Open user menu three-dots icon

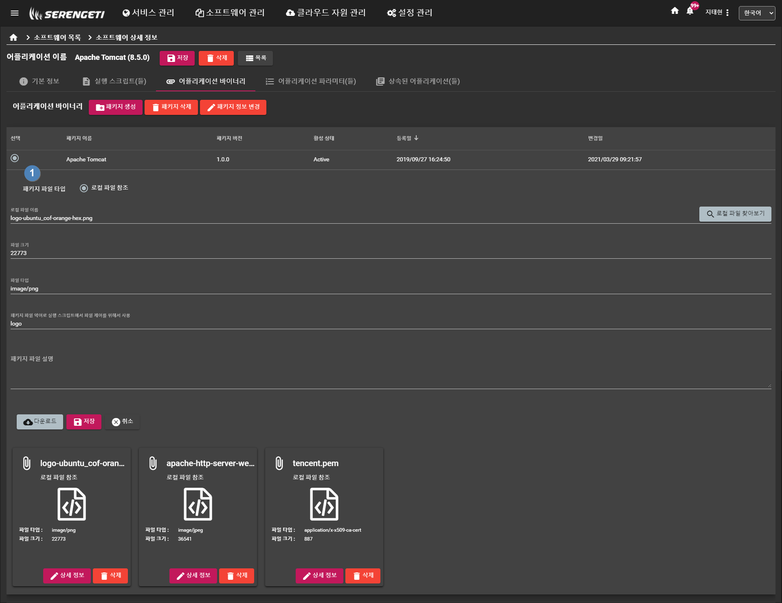[727, 13]
